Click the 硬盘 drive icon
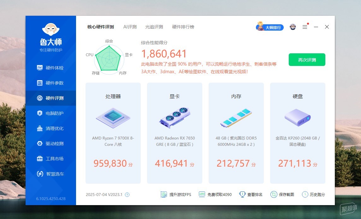Viewport: 361px width, 219px height. tap(298, 117)
